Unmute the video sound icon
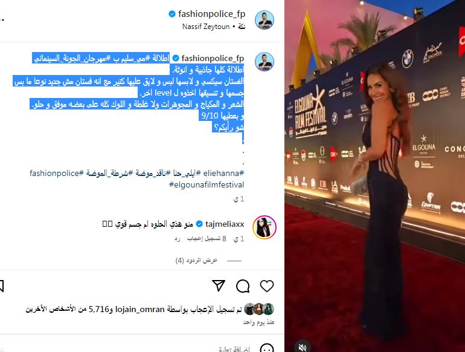This screenshot has width=465, height=352. pyautogui.click(x=303, y=347)
